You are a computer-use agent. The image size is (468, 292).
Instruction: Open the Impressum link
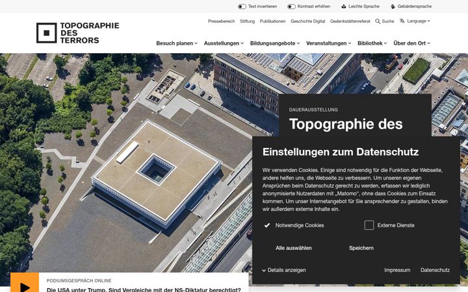(397, 270)
